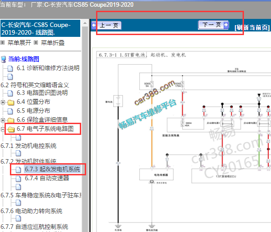The width and height of the screenshot is (271, 232).
Task: Click the 前舱主保险盒 label in diagram
Action: [170, 135]
